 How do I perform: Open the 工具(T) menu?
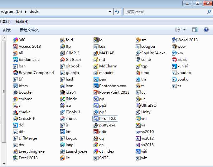(x=5, y=22)
